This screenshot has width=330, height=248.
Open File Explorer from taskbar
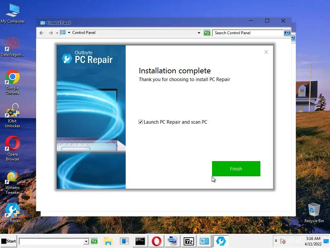pos(108,241)
